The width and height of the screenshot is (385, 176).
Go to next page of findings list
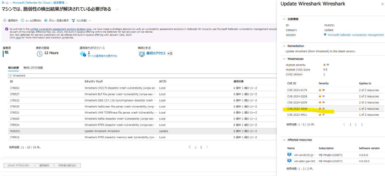click(x=207, y=147)
